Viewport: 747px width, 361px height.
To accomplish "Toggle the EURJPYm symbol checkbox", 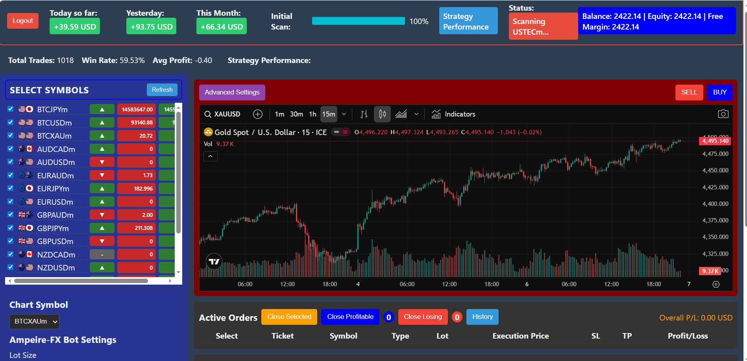I will point(11,188).
